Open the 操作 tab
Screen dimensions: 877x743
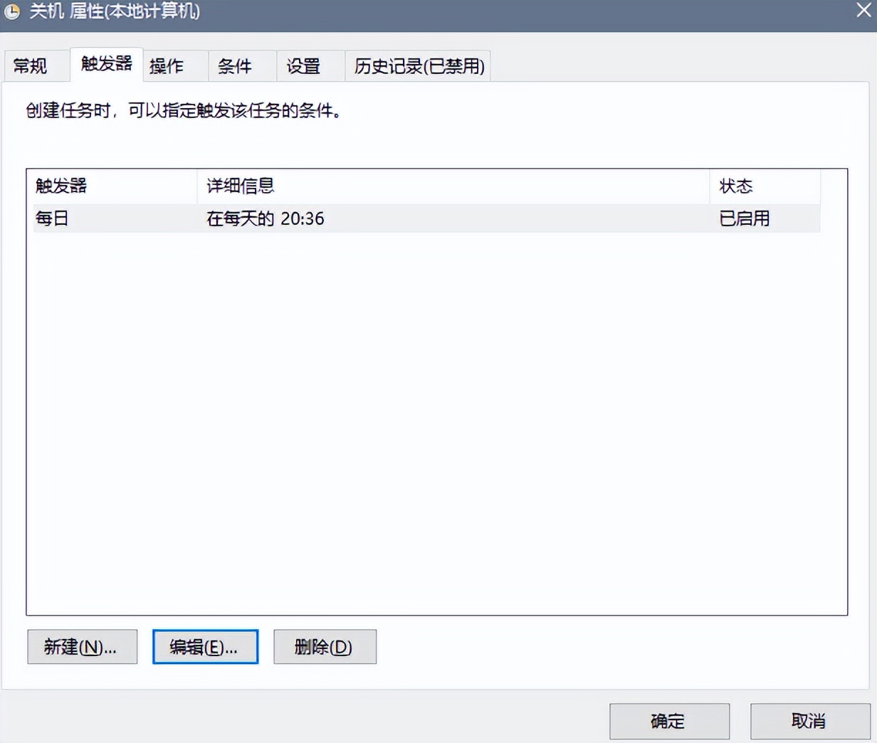click(165, 65)
